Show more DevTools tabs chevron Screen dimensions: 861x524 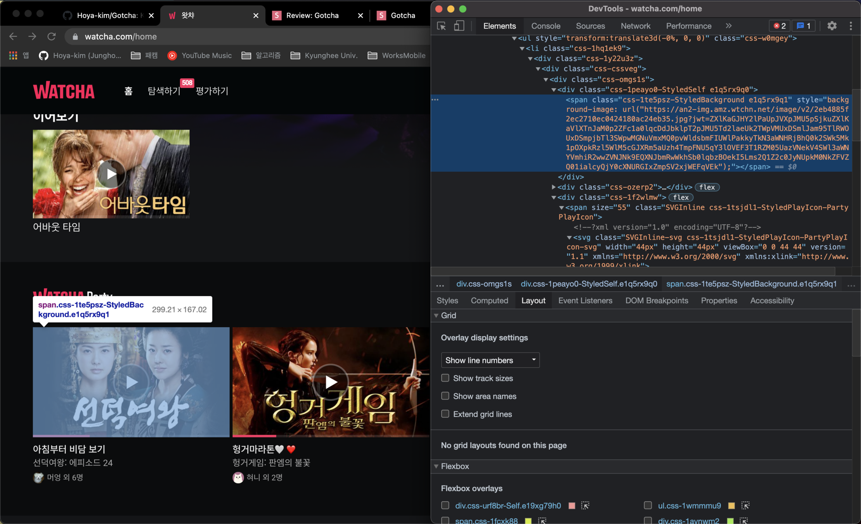728,26
